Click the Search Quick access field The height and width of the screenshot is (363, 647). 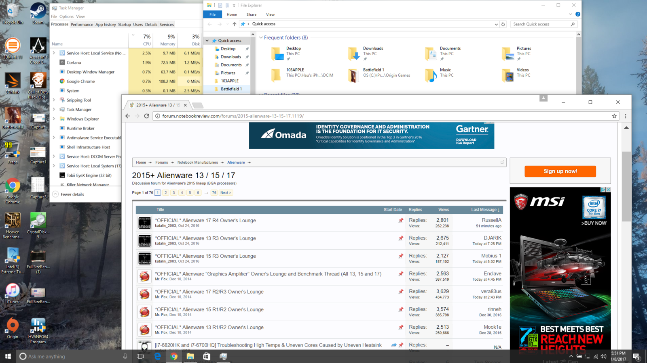544,24
